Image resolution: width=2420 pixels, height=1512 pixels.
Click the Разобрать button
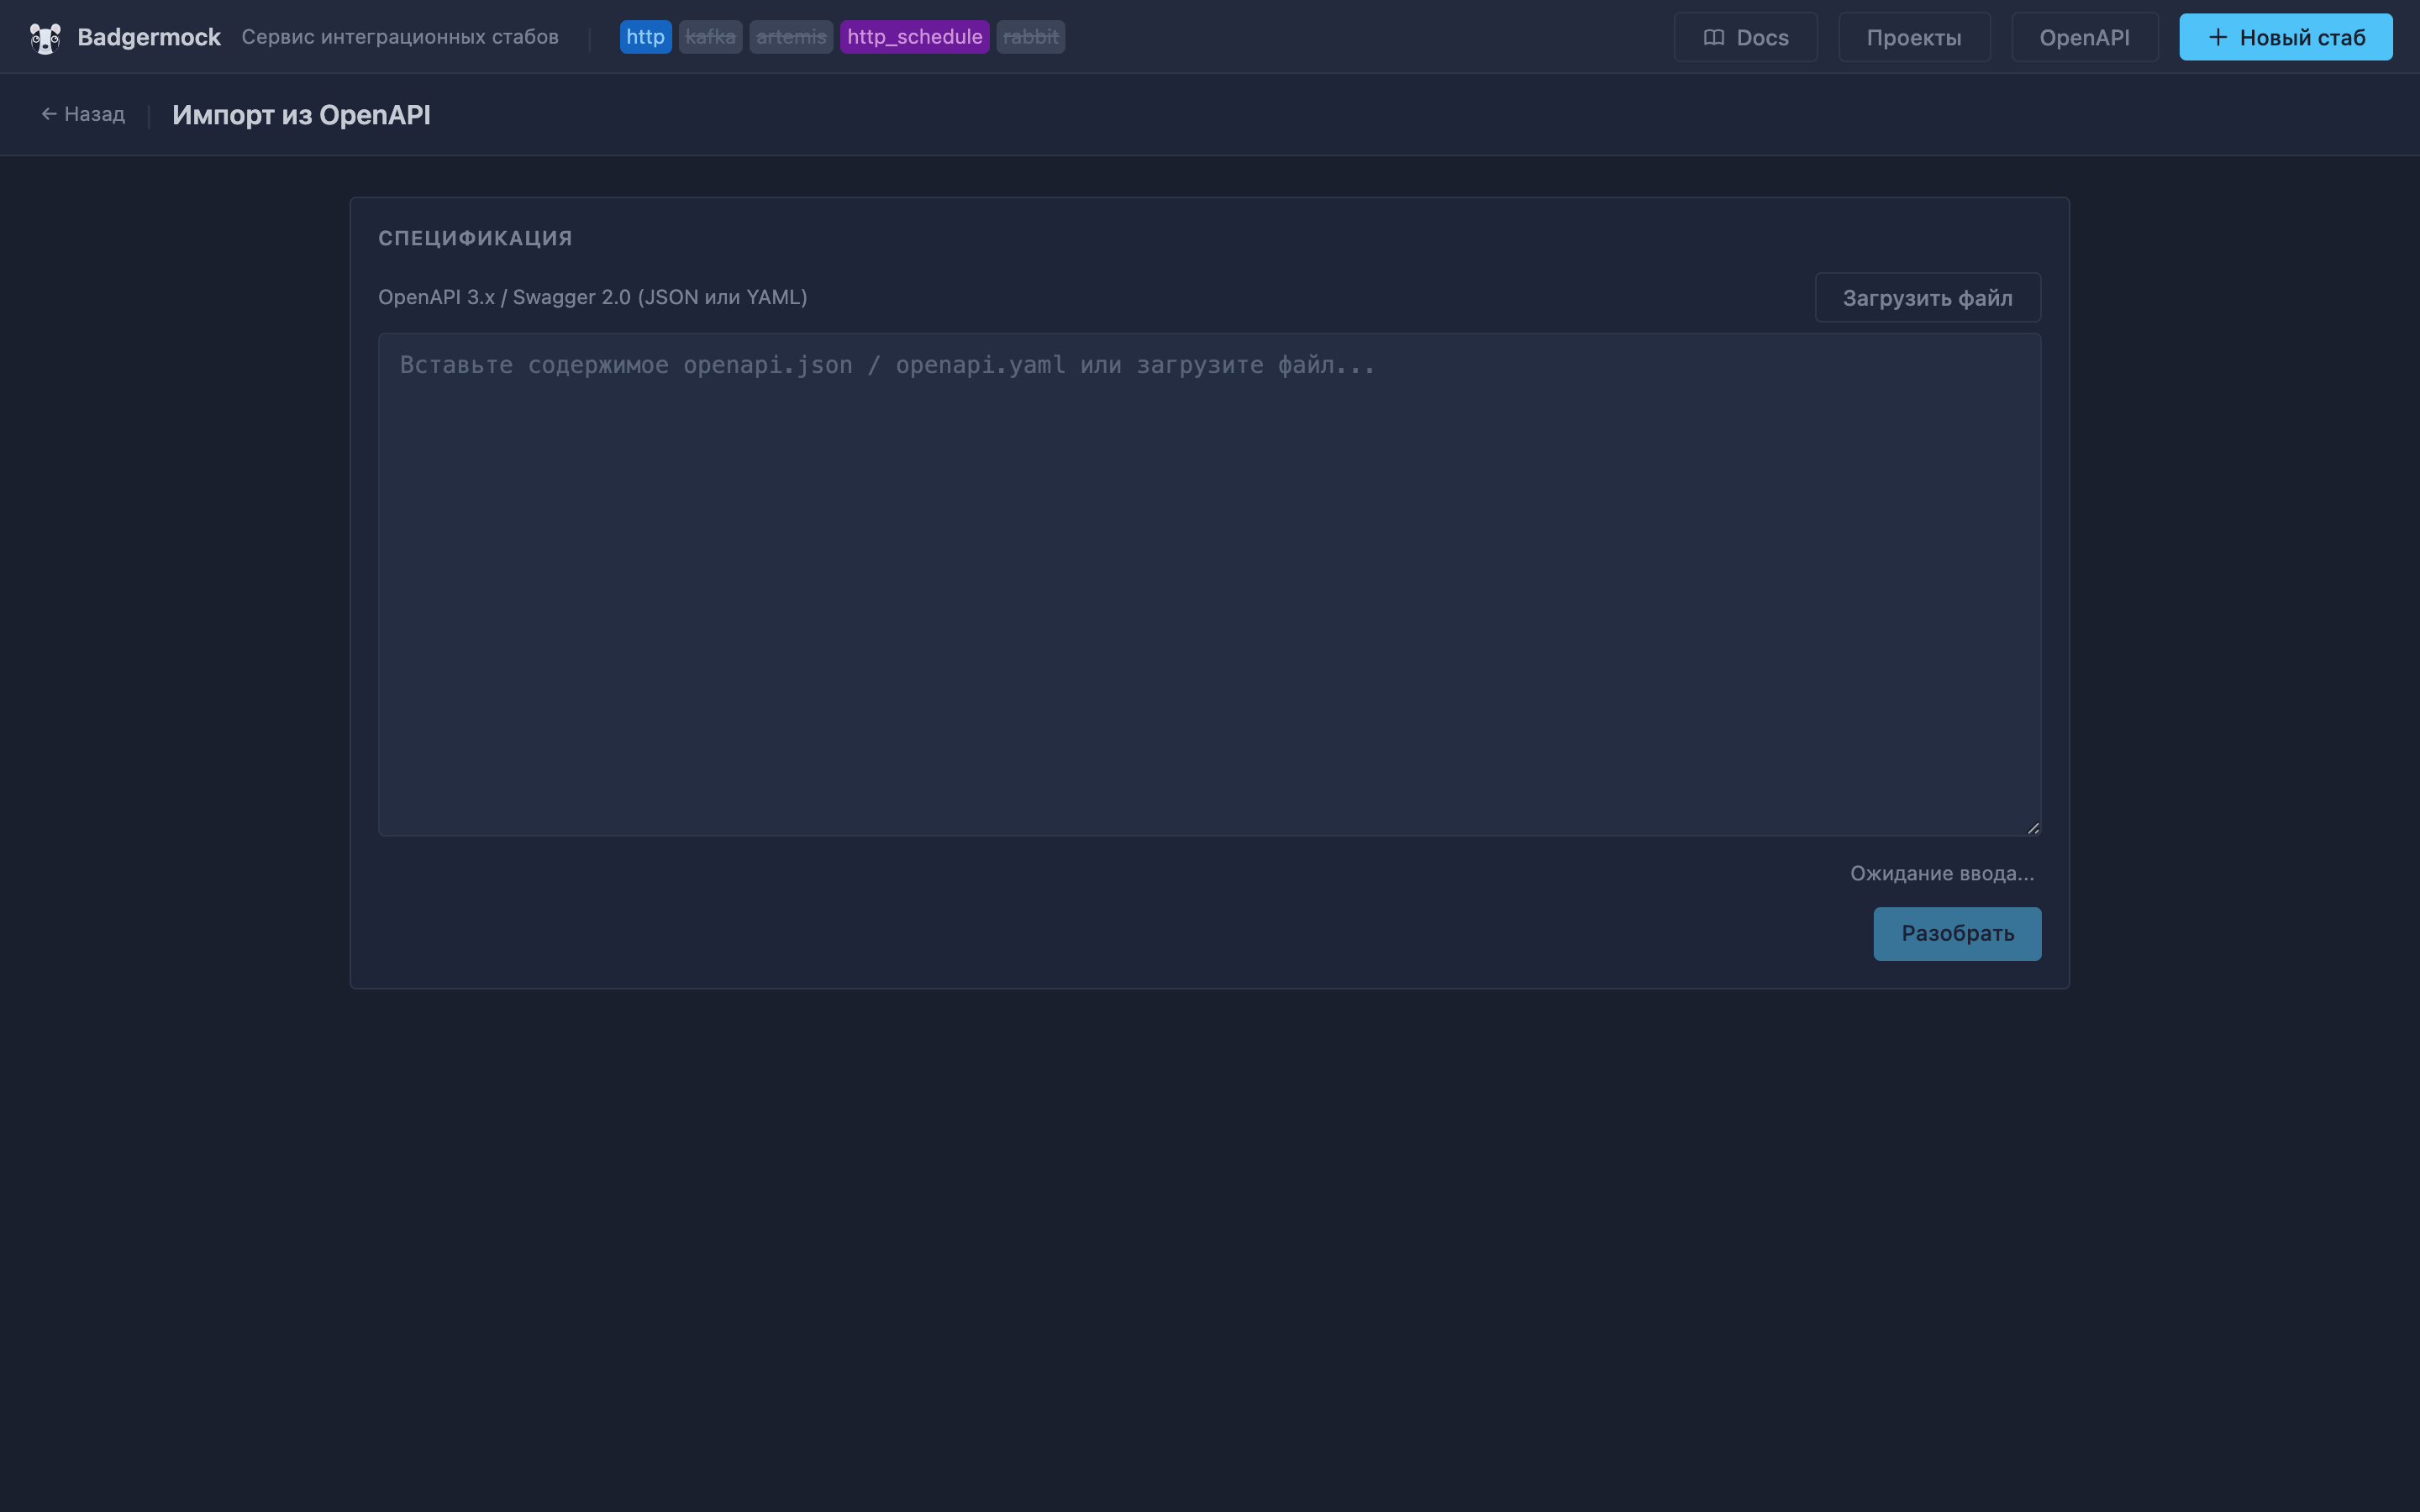[x=1957, y=933]
